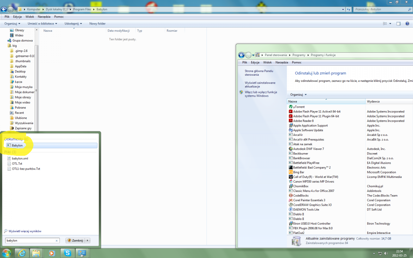
Task: Open Explorer help with the blue question mark
Action: click(x=408, y=24)
